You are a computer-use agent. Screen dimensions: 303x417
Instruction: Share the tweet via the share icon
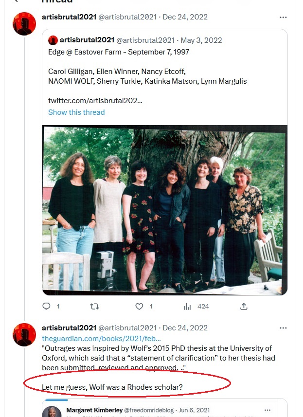[244, 307]
